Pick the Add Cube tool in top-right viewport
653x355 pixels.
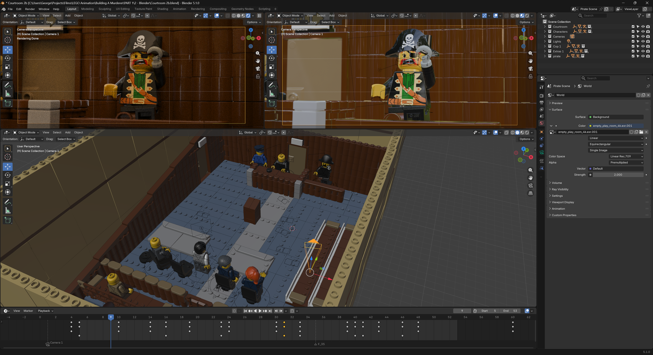tap(272, 104)
